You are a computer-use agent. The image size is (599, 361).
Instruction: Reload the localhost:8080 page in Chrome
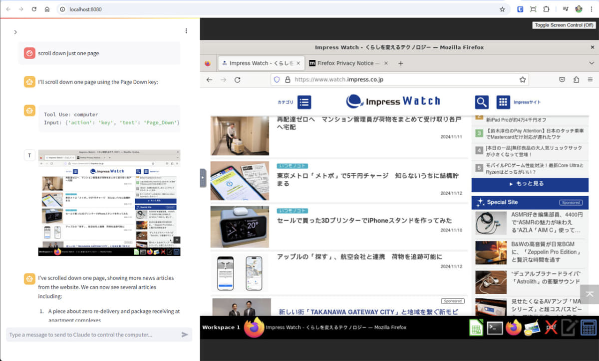(34, 9)
